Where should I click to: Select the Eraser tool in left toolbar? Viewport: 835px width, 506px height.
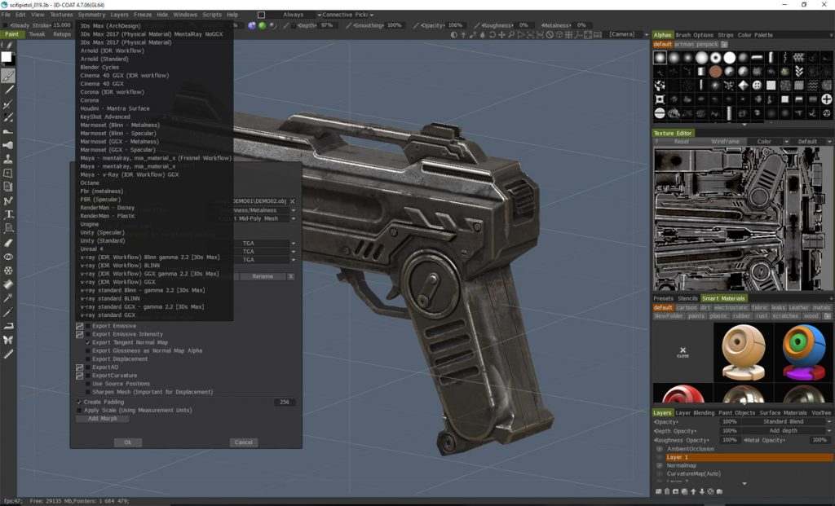coord(8,243)
